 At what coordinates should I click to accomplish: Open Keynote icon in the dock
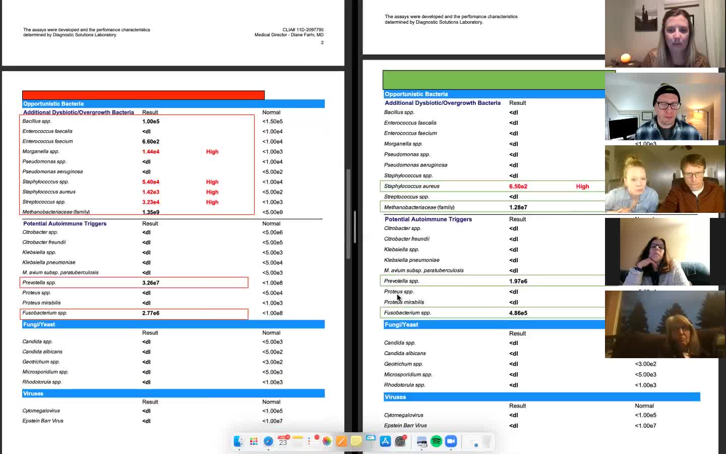[371, 441]
